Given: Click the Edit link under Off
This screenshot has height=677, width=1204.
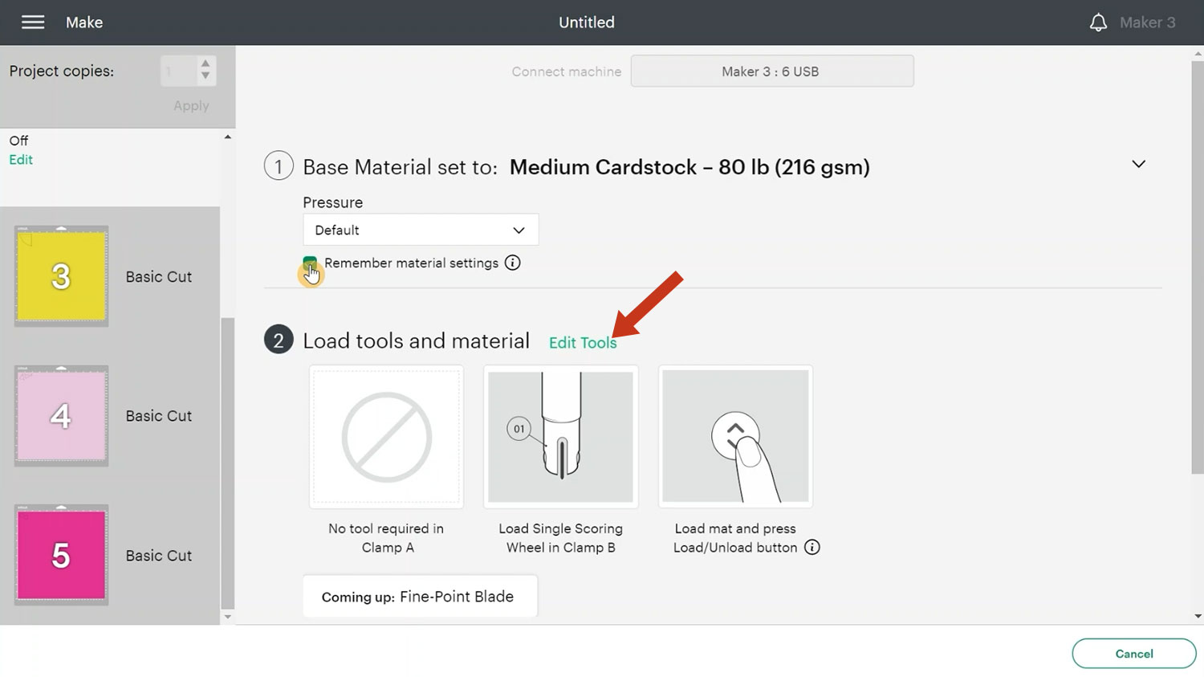Looking at the screenshot, I should point(21,160).
